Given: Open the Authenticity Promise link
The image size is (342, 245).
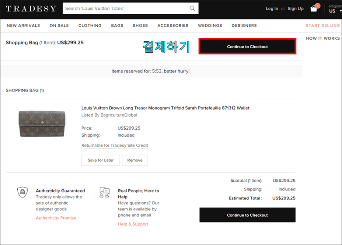Looking at the screenshot, I should click(x=56, y=218).
